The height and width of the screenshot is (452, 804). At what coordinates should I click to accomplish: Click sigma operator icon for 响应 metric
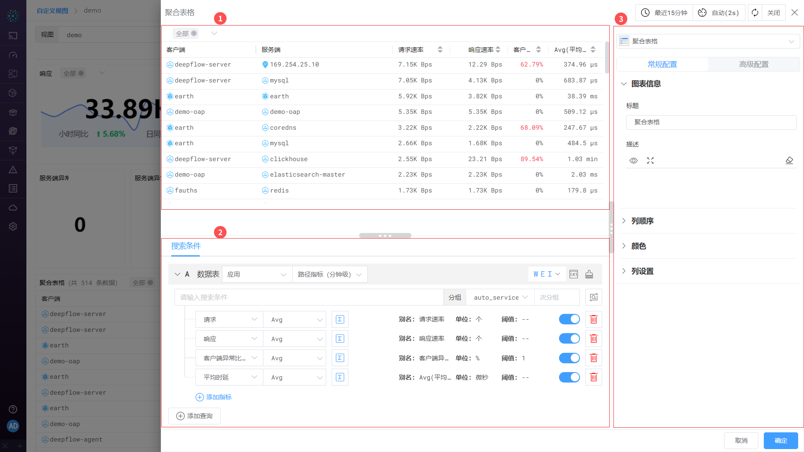[340, 339]
